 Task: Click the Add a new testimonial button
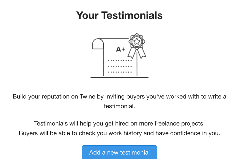tap(119, 152)
